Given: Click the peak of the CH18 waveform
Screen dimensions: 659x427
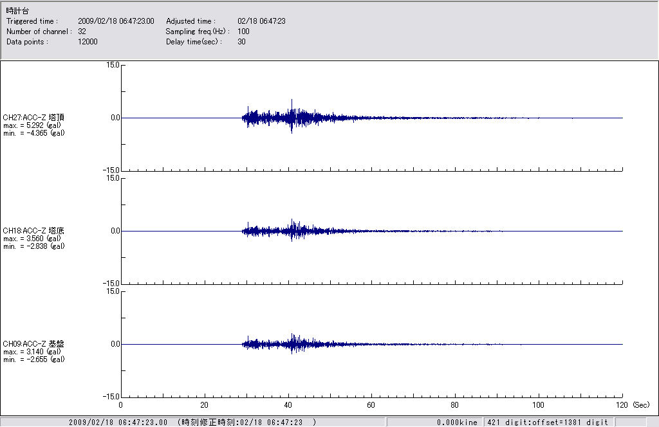Looking at the screenshot, I should coord(292,221).
